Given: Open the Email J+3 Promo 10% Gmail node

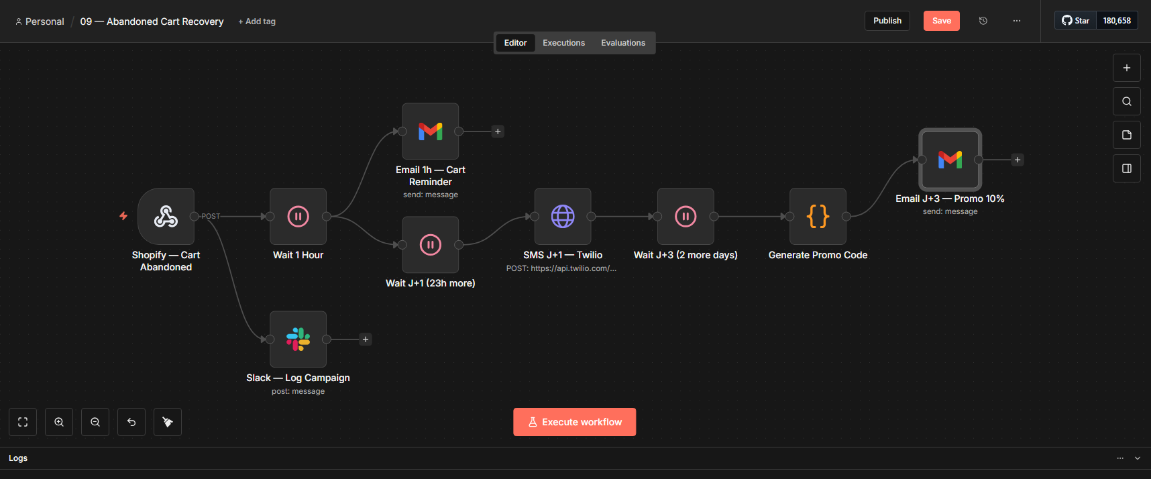Looking at the screenshot, I should click(x=950, y=160).
